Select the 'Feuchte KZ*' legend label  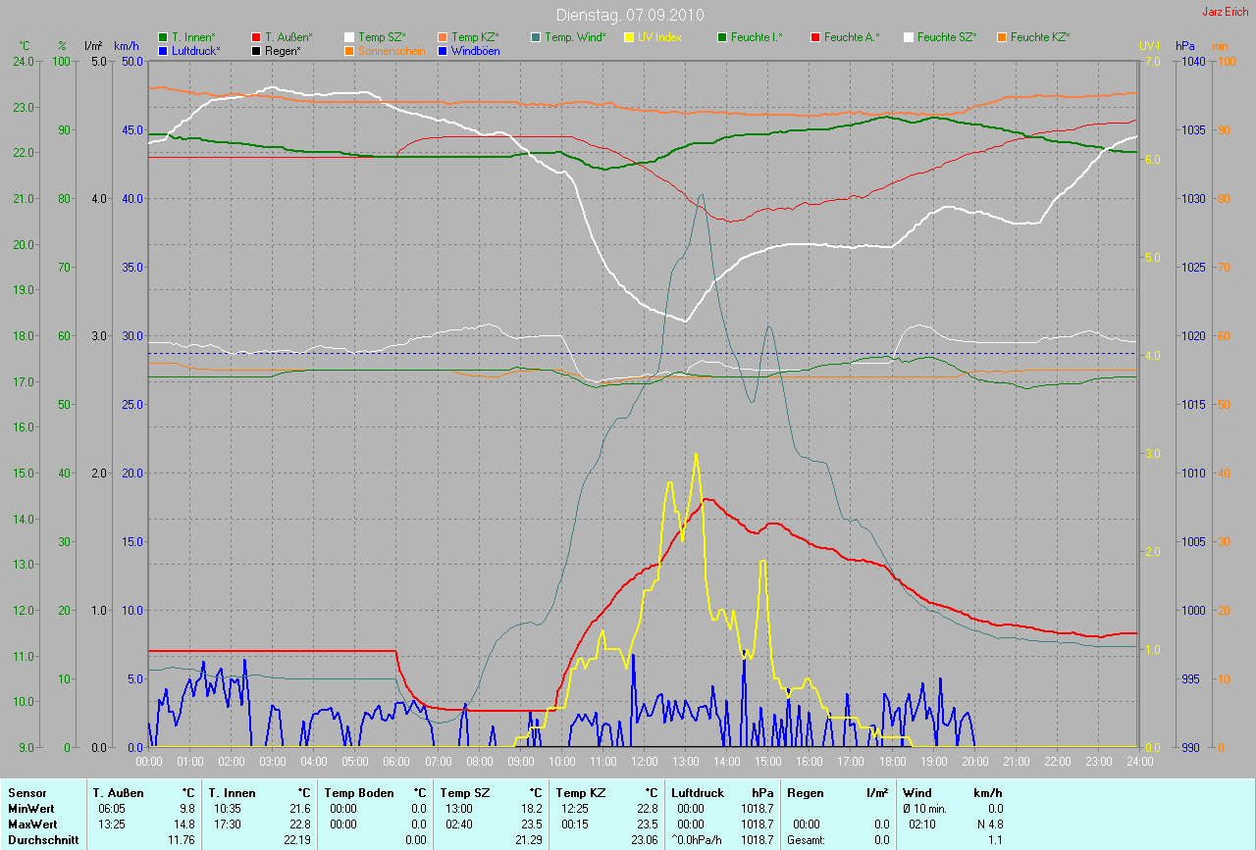(1040, 37)
